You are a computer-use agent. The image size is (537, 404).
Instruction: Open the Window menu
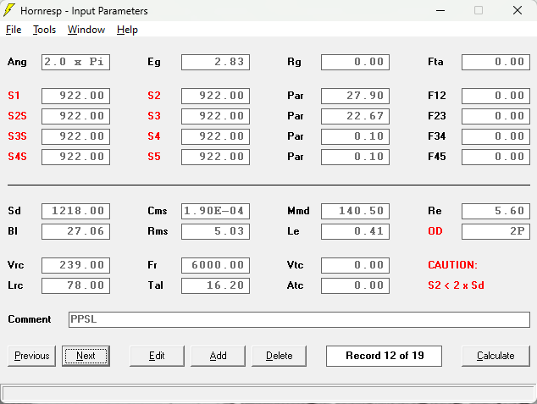pyautogui.click(x=86, y=30)
